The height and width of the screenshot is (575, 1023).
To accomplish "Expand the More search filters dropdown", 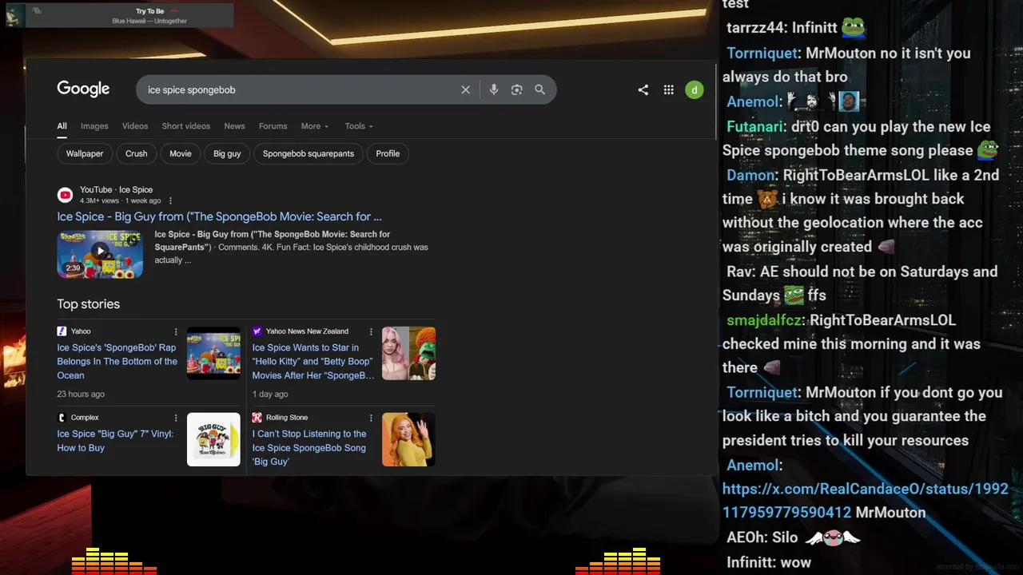I will [315, 126].
